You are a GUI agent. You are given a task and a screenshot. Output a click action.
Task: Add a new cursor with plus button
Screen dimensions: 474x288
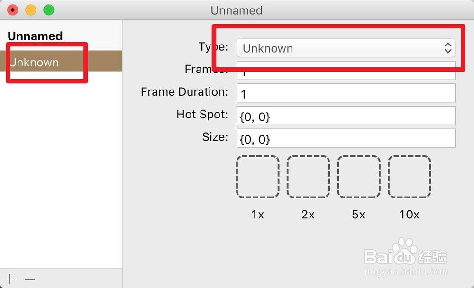pyautogui.click(x=10, y=279)
